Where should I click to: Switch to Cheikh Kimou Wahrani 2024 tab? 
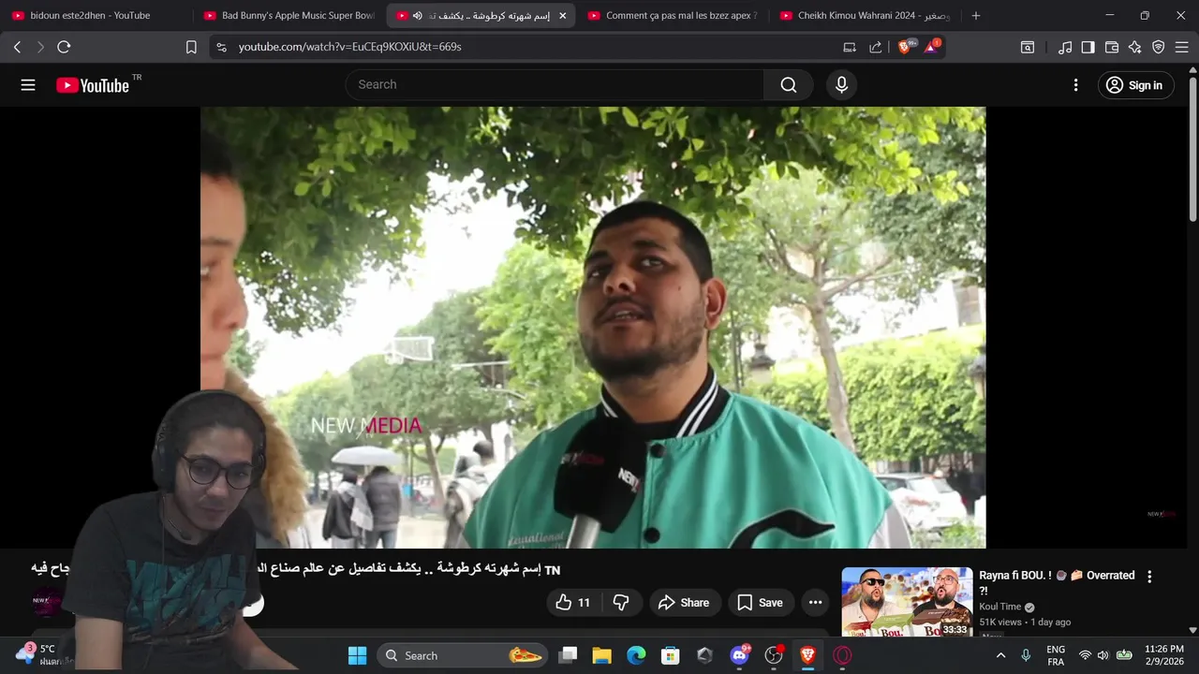coord(864,16)
